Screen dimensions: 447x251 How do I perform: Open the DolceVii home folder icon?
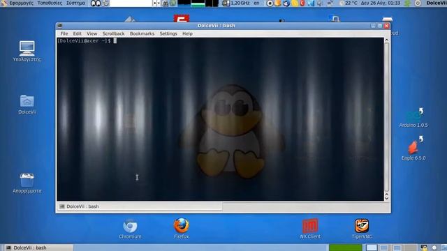click(27, 104)
